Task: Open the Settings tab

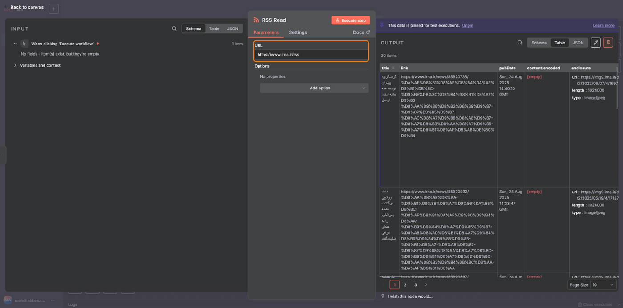Action: [x=298, y=32]
